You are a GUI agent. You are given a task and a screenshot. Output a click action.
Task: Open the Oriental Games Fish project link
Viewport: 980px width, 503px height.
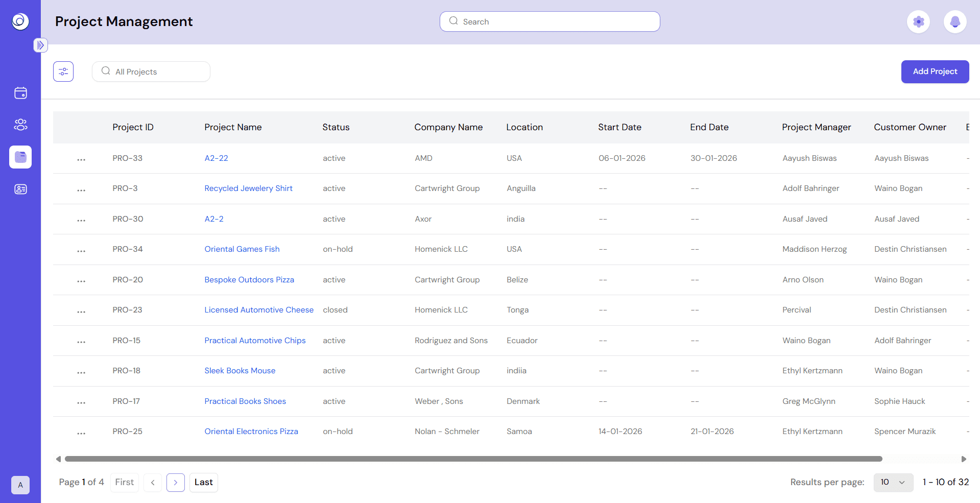pyautogui.click(x=242, y=249)
